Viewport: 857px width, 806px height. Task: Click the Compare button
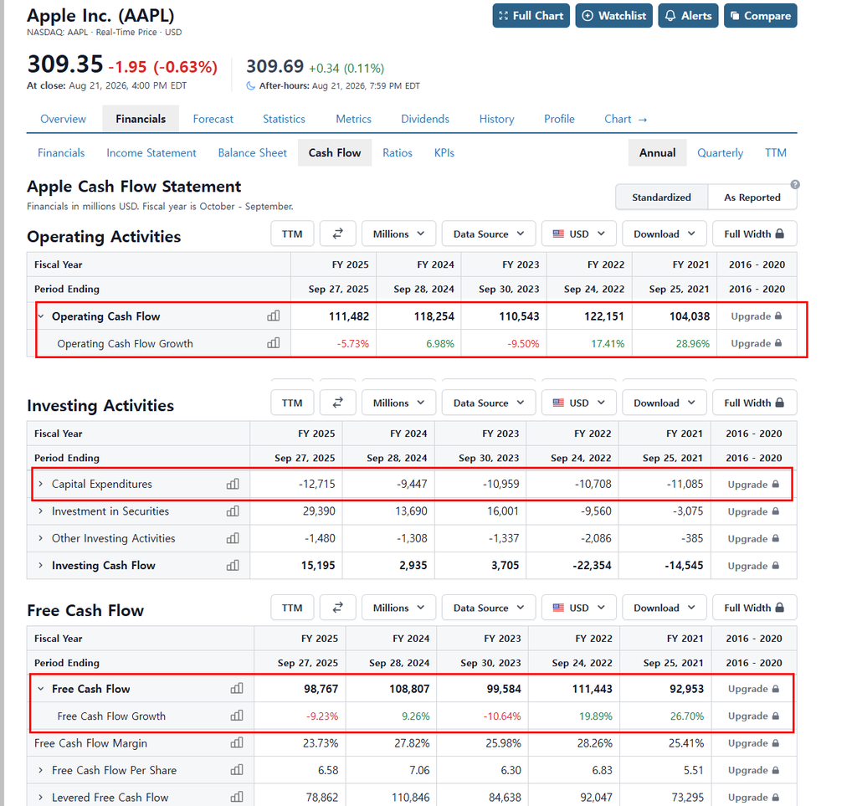pyautogui.click(x=761, y=16)
